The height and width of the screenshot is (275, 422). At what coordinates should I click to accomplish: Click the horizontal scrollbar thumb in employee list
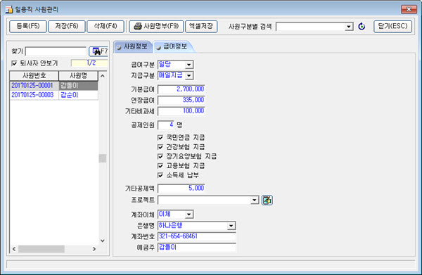(x=41, y=249)
